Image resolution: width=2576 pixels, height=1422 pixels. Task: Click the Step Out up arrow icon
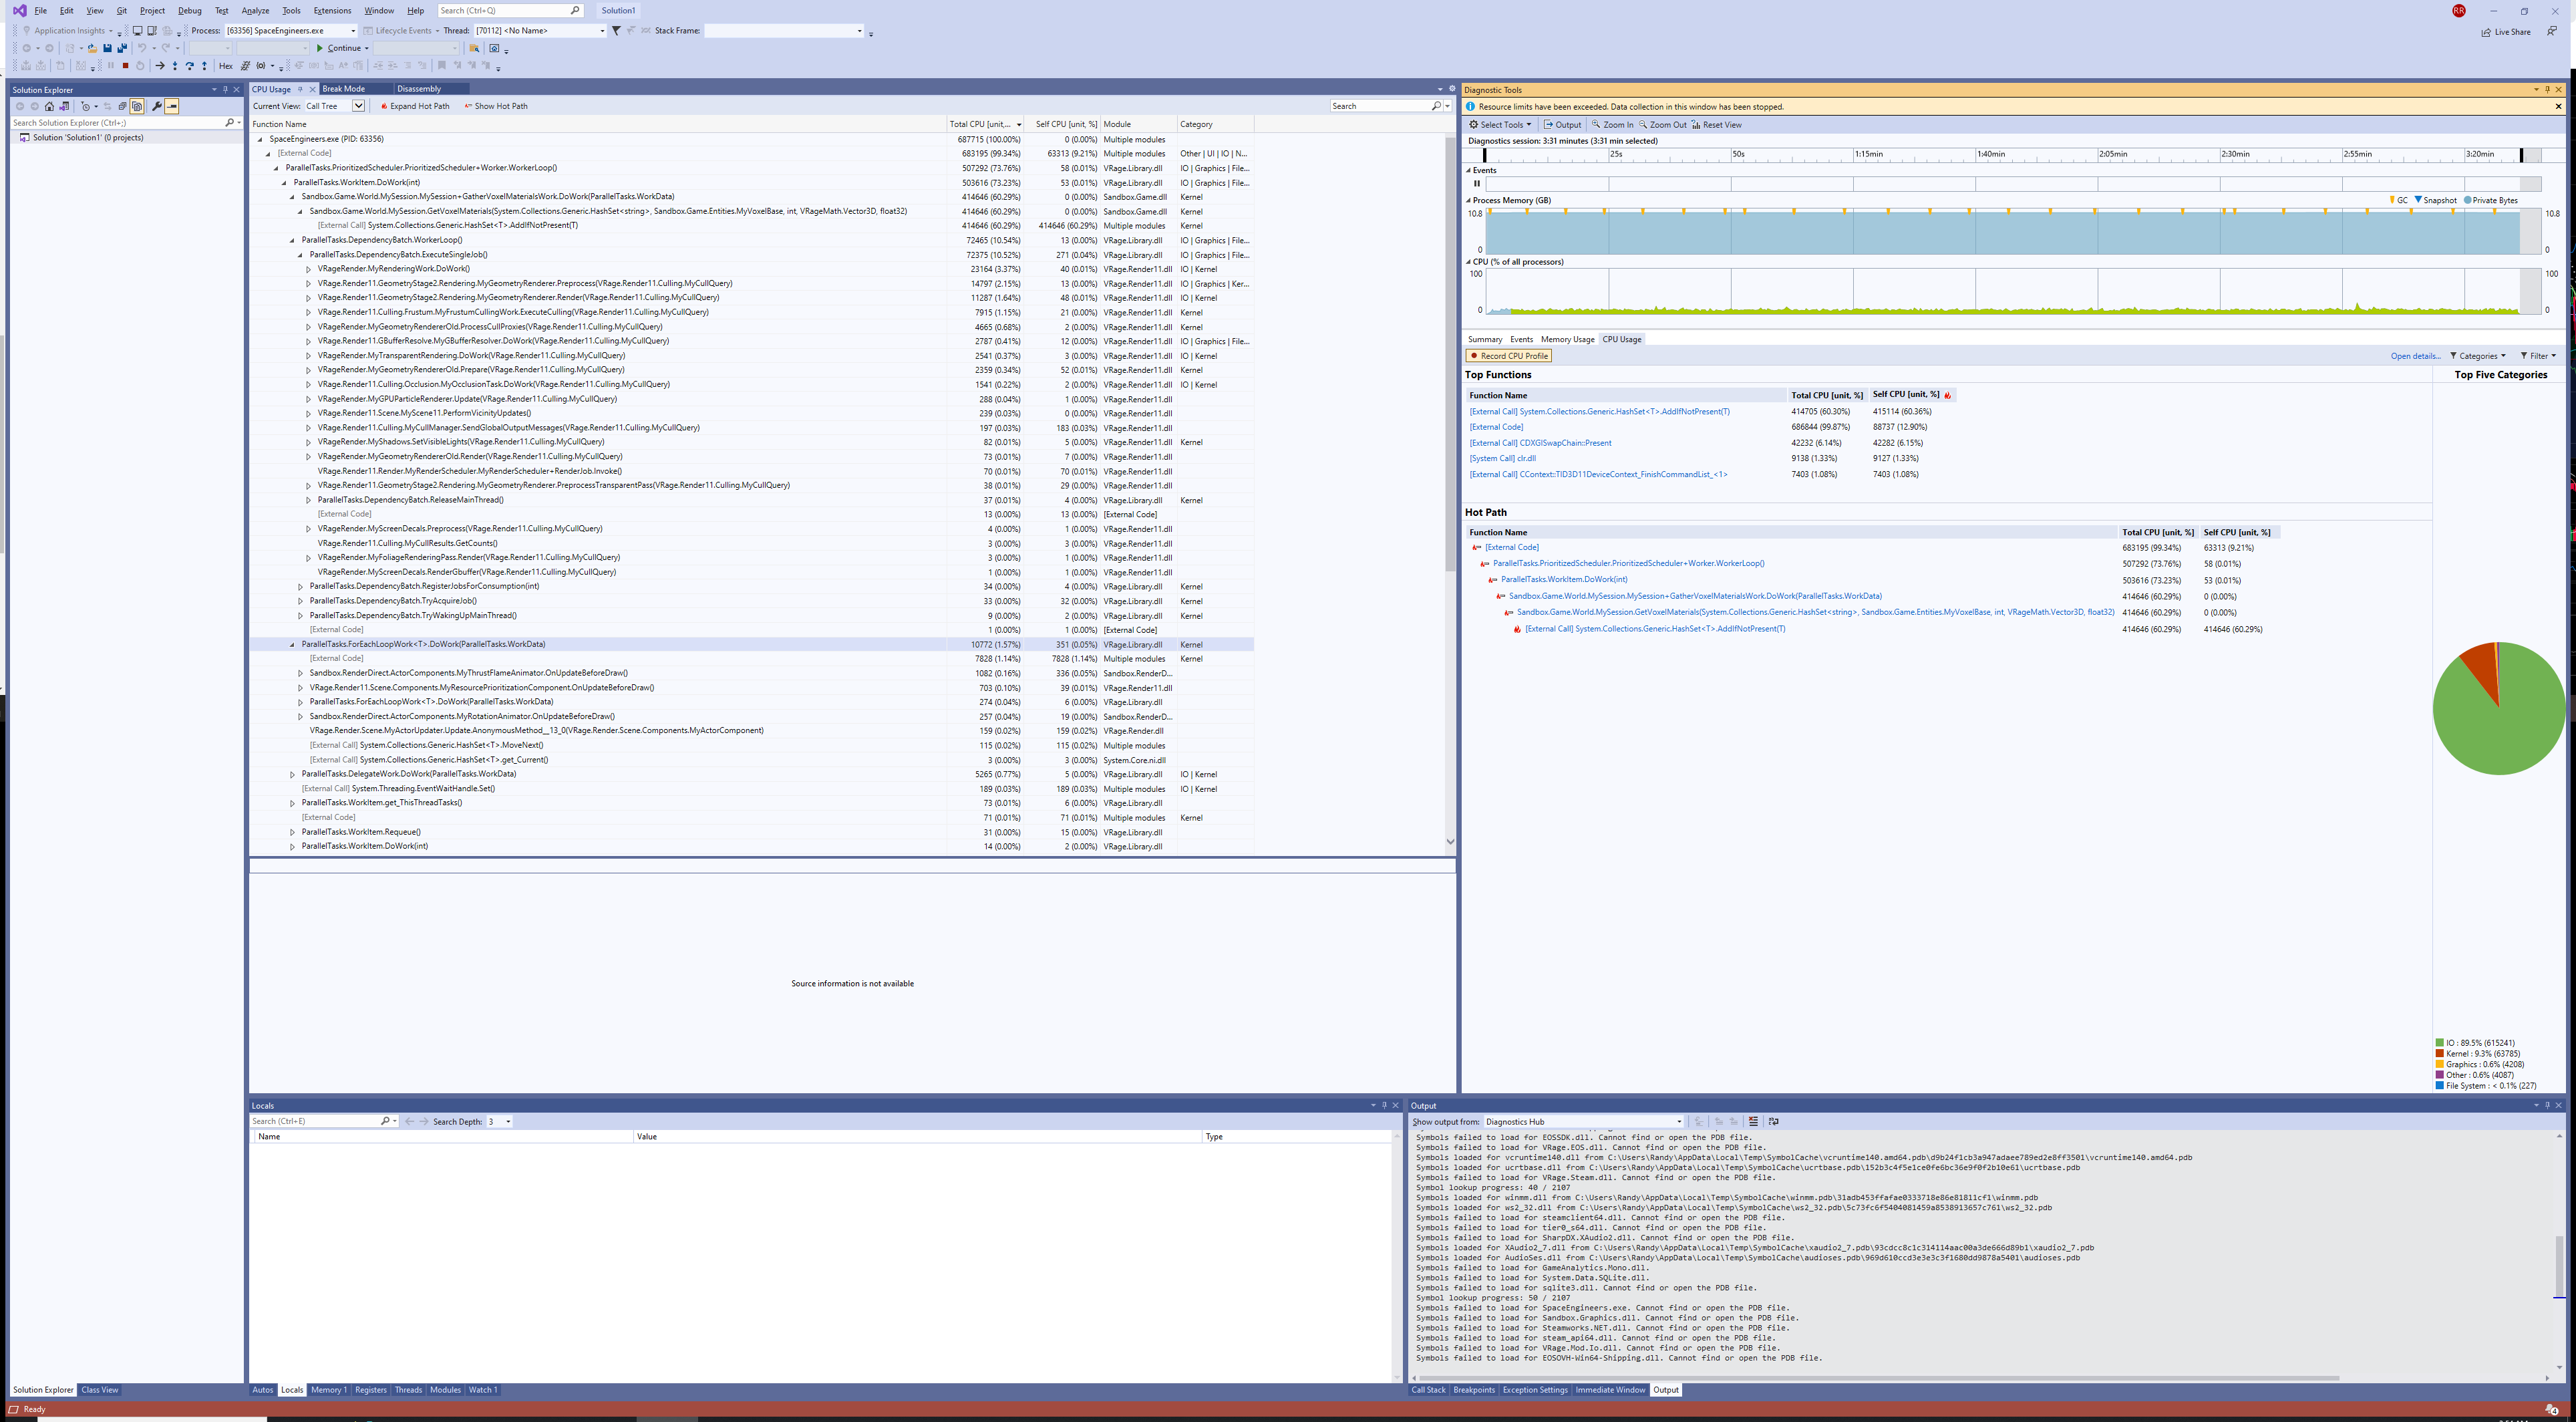coord(204,66)
